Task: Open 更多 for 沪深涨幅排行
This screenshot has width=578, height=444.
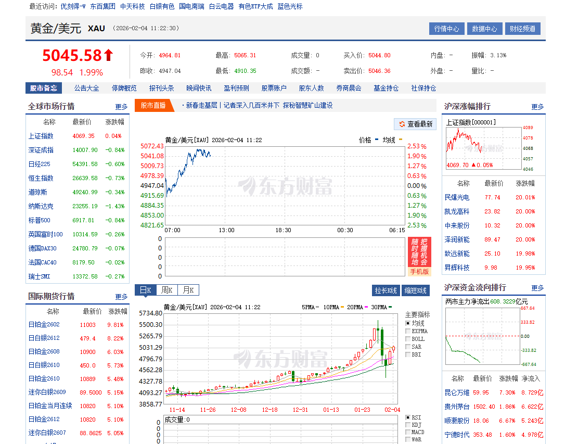Action: pos(537,107)
